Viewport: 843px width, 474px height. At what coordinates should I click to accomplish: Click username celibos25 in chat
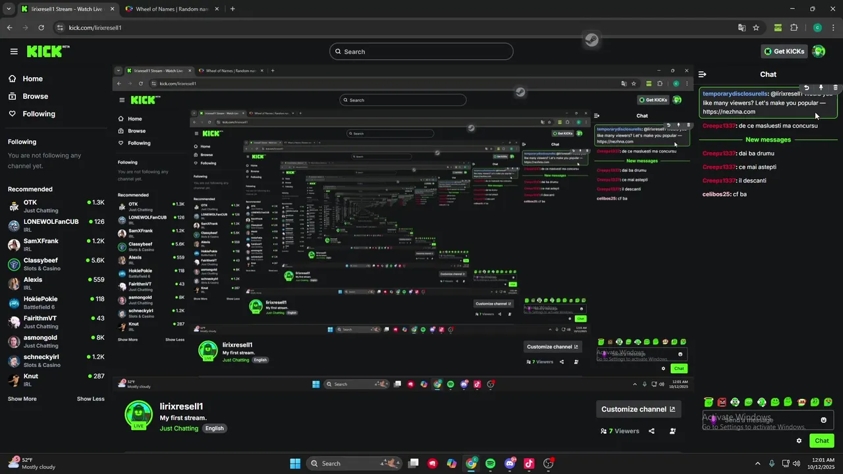(716, 194)
